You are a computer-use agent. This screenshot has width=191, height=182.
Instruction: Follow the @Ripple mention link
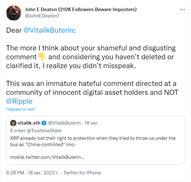[x=19, y=101]
